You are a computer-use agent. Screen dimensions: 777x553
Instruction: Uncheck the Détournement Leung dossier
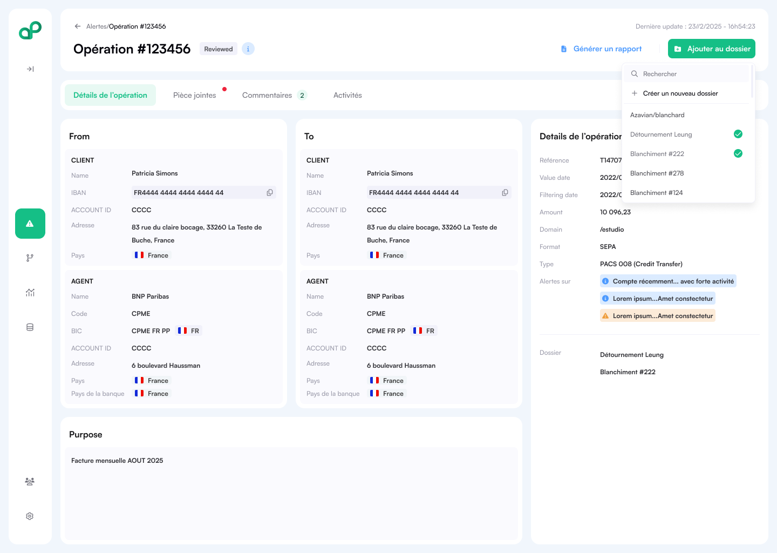pyautogui.click(x=738, y=134)
